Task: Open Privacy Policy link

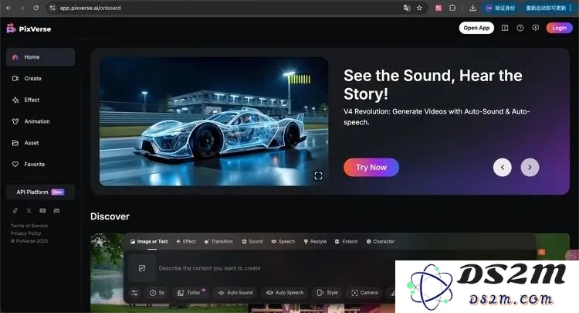Action: [x=25, y=233]
